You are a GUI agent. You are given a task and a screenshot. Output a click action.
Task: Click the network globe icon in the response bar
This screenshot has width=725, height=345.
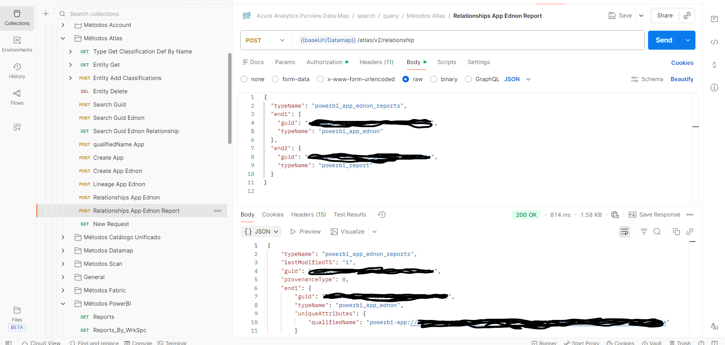coord(615,215)
